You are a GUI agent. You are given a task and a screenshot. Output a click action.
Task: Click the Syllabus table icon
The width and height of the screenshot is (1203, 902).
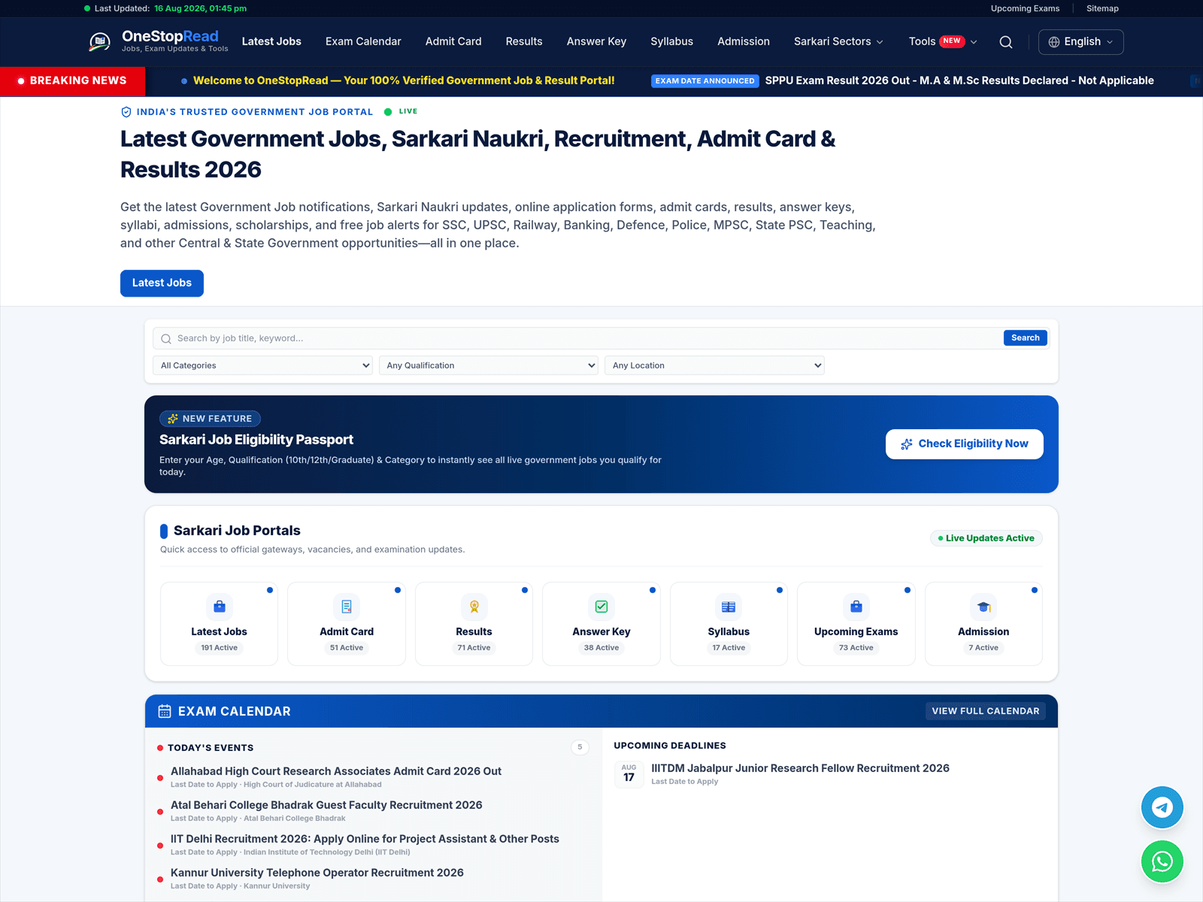729,607
